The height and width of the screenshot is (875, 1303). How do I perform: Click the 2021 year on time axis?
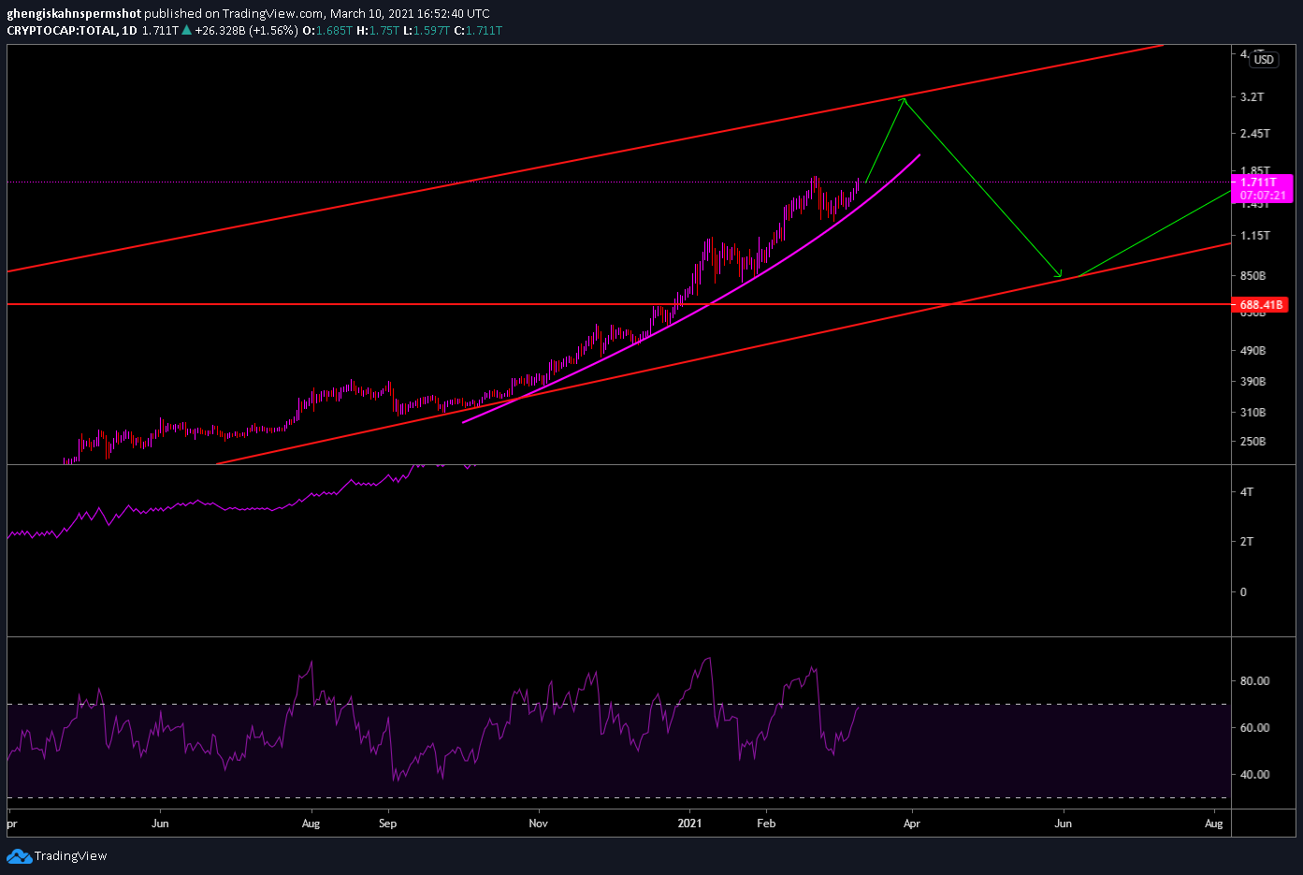[689, 824]
